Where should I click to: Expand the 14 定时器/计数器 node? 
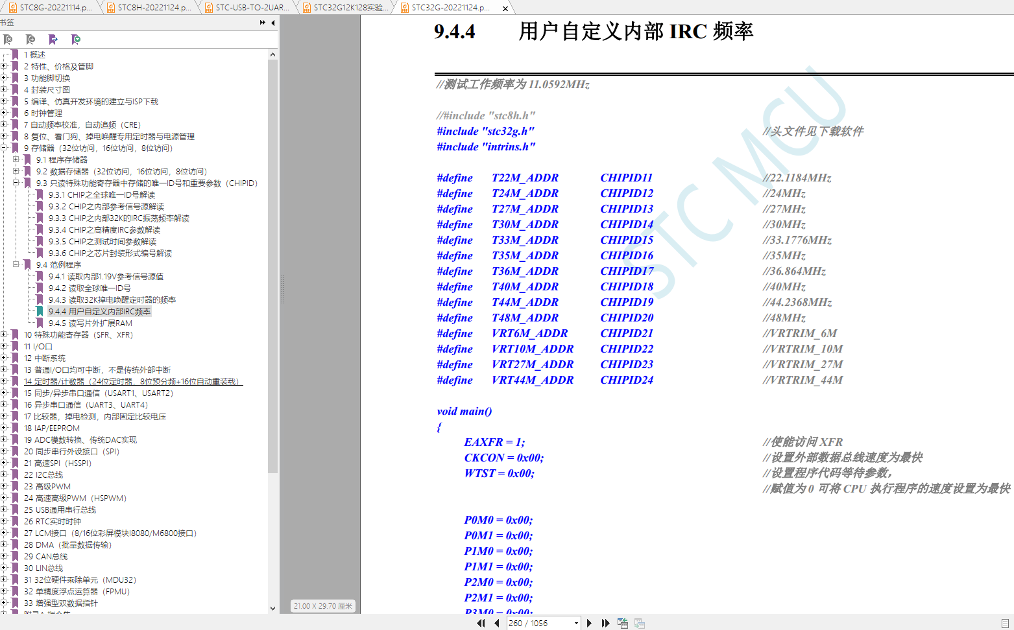(x=4, y=381)
